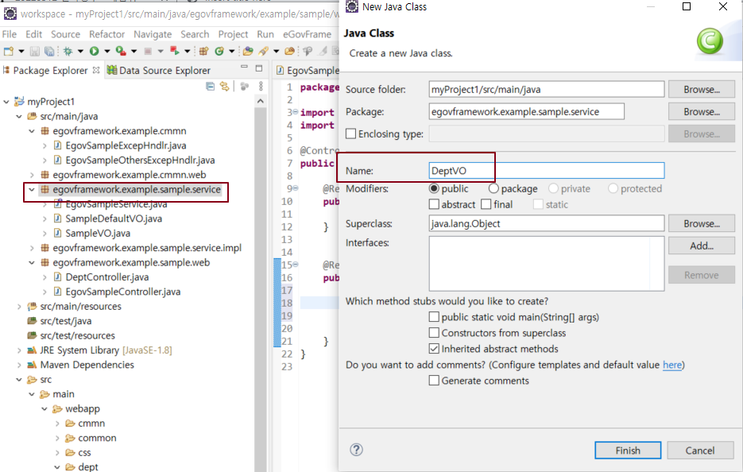
Task: Click the Search flashlight toolbar icon
Action: pyautogui.click(x=263, y=51)
